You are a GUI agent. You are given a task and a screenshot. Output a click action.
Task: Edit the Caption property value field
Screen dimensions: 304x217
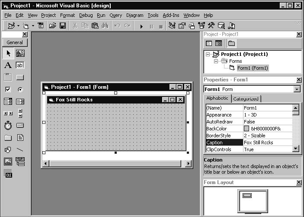(x=268, y=143)
